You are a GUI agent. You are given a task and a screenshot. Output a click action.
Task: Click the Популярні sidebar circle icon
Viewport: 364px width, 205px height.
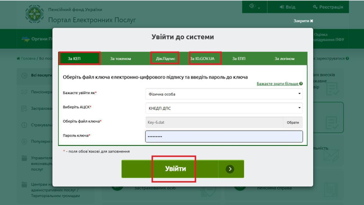click(x=24, y=141)
